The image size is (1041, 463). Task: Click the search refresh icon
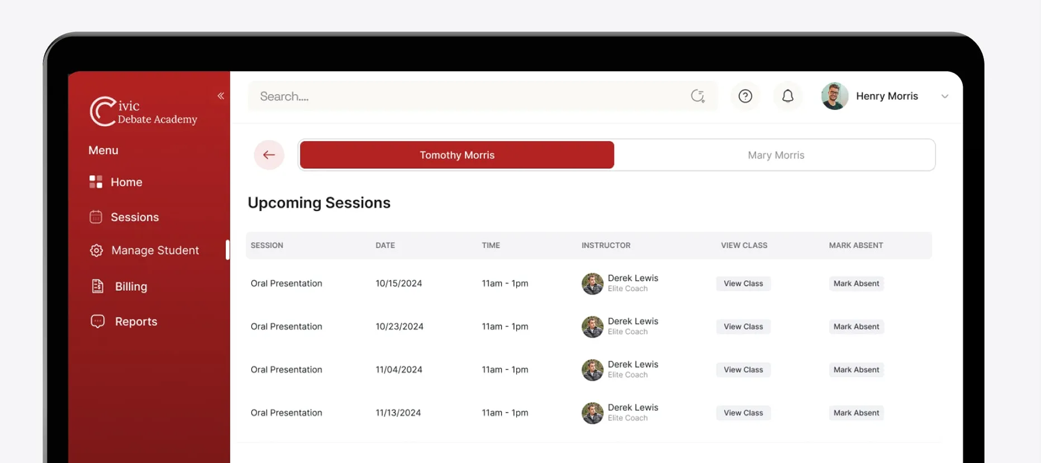point(697,96)
